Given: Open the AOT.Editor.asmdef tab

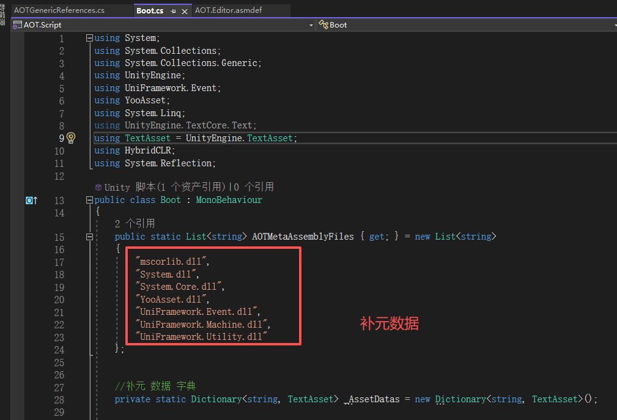Looking at the screenshot, I should (x=228, y=10).
